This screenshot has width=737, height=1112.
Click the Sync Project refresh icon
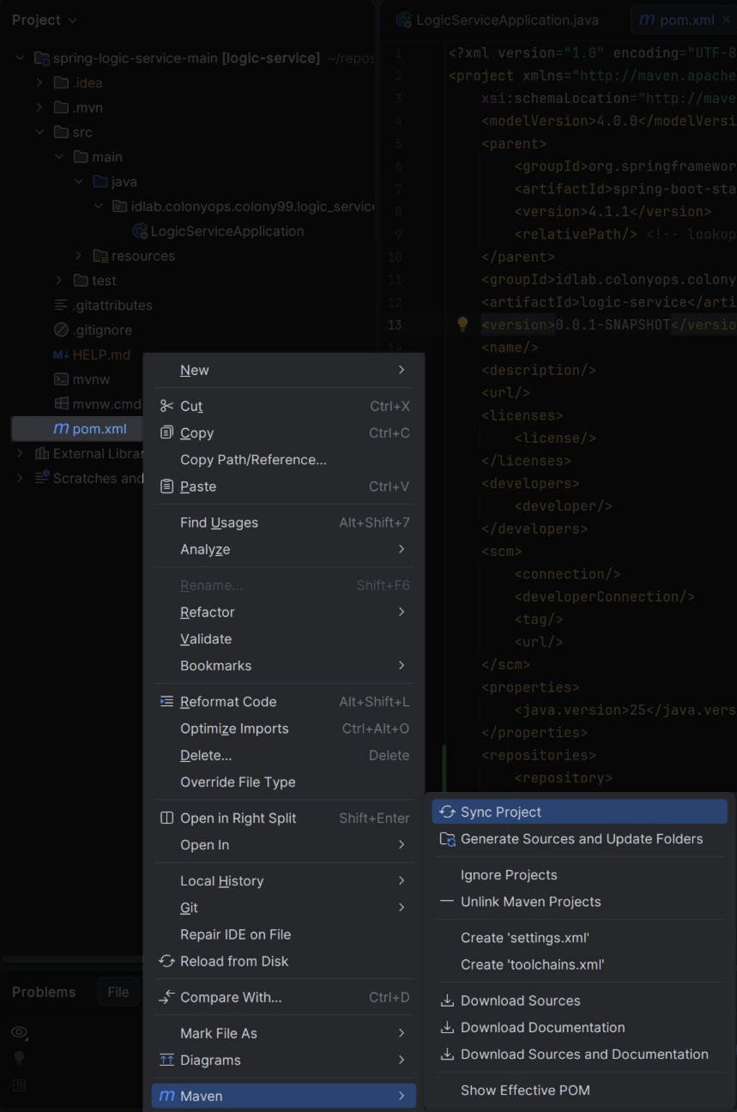click(x=446, y=812)
